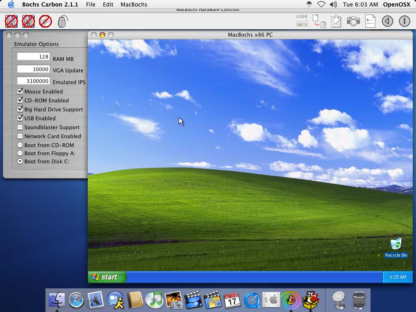Take a snapshot with the camera icon
The height and width of the screenshot is (312, 416).
353,21
